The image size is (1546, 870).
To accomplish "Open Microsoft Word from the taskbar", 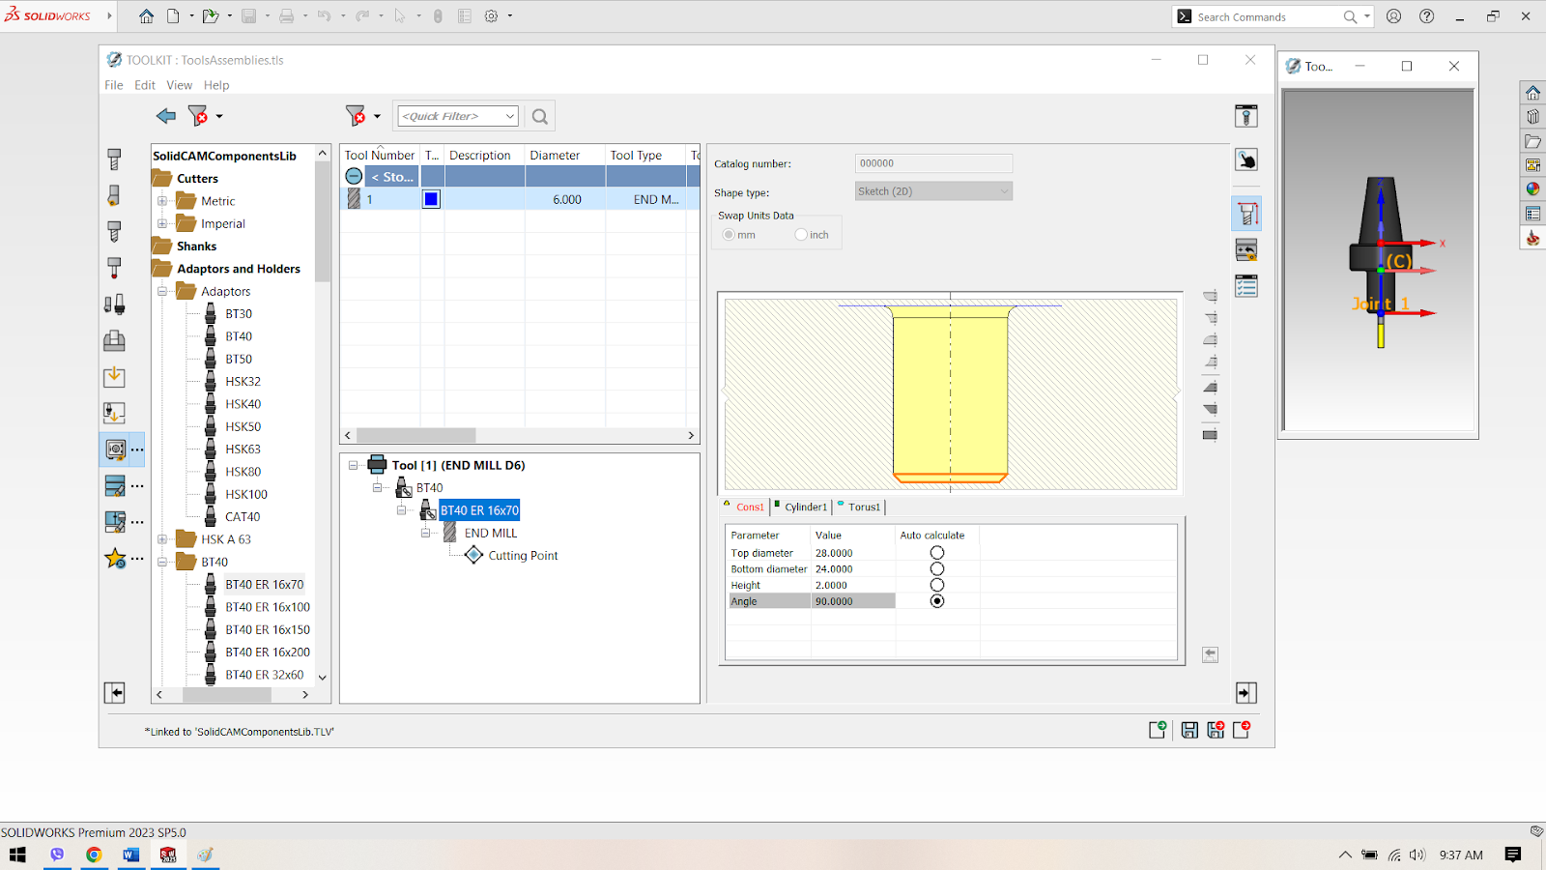I will [x=130, y=855].
